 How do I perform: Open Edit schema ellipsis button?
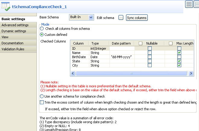pos(121,17)
